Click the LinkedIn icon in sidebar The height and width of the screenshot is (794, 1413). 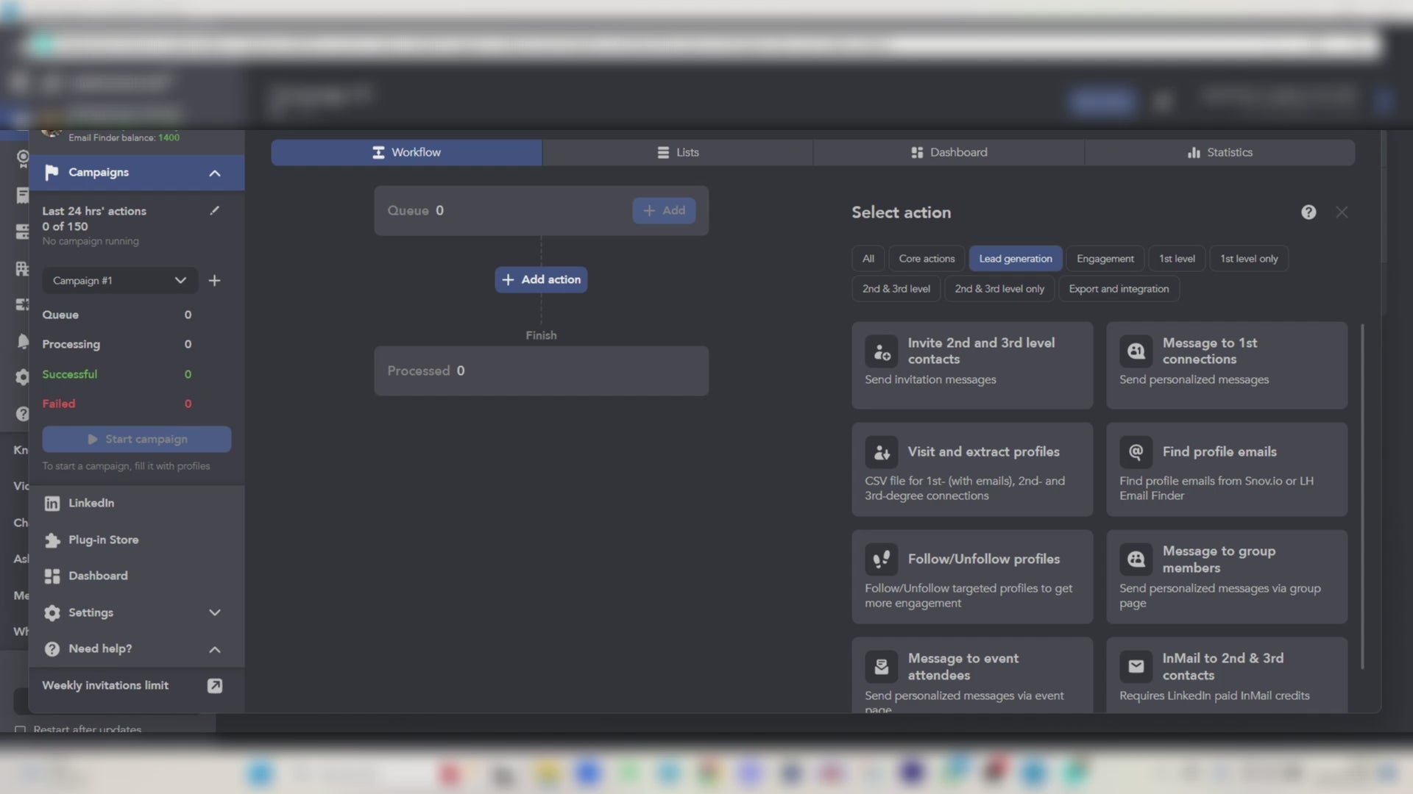tap(52, 504)
